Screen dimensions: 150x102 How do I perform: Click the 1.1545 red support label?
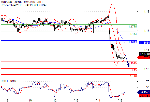click(133, 63)
